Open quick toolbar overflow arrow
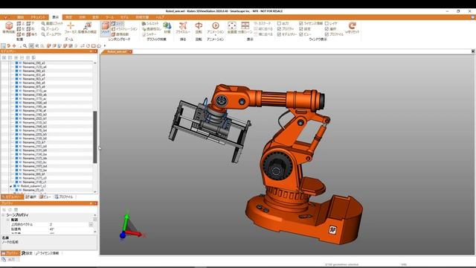The image size is (476, 268). 105,46
